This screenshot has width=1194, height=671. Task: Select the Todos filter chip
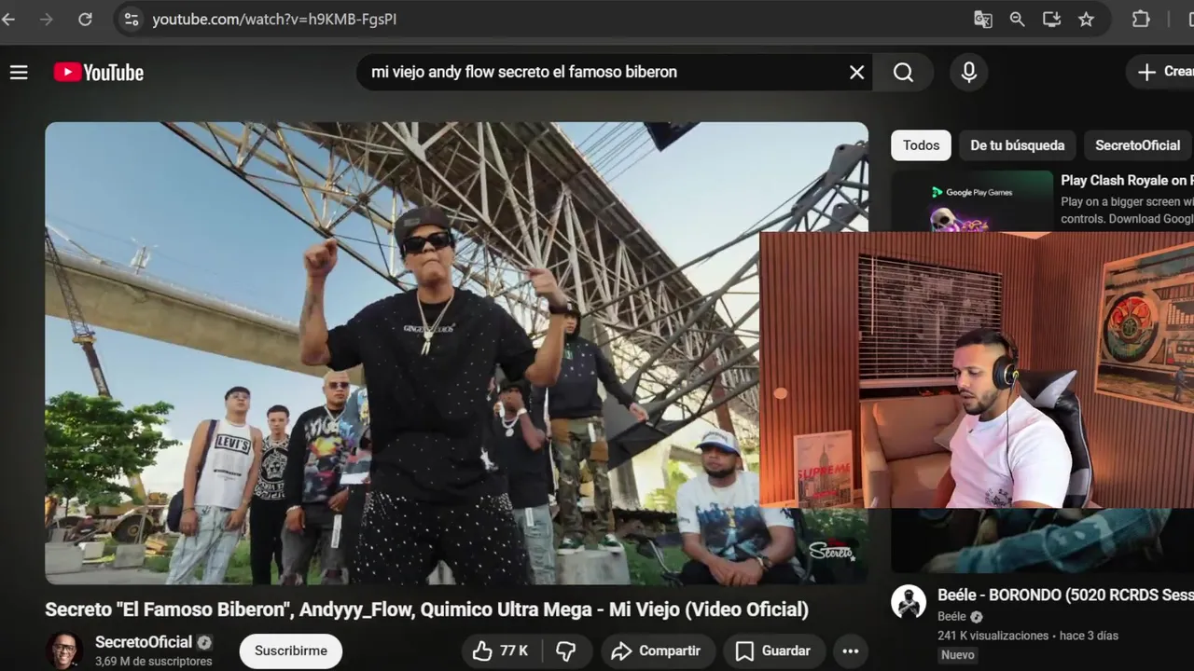(x=921, y=145)
